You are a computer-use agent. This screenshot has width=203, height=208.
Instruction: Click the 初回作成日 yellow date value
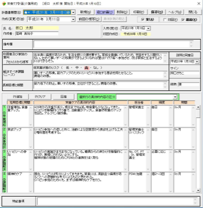point(135,34)
